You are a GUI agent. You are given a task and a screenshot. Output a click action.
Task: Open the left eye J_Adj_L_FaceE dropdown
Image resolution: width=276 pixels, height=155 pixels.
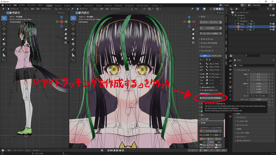pos(214,67)
